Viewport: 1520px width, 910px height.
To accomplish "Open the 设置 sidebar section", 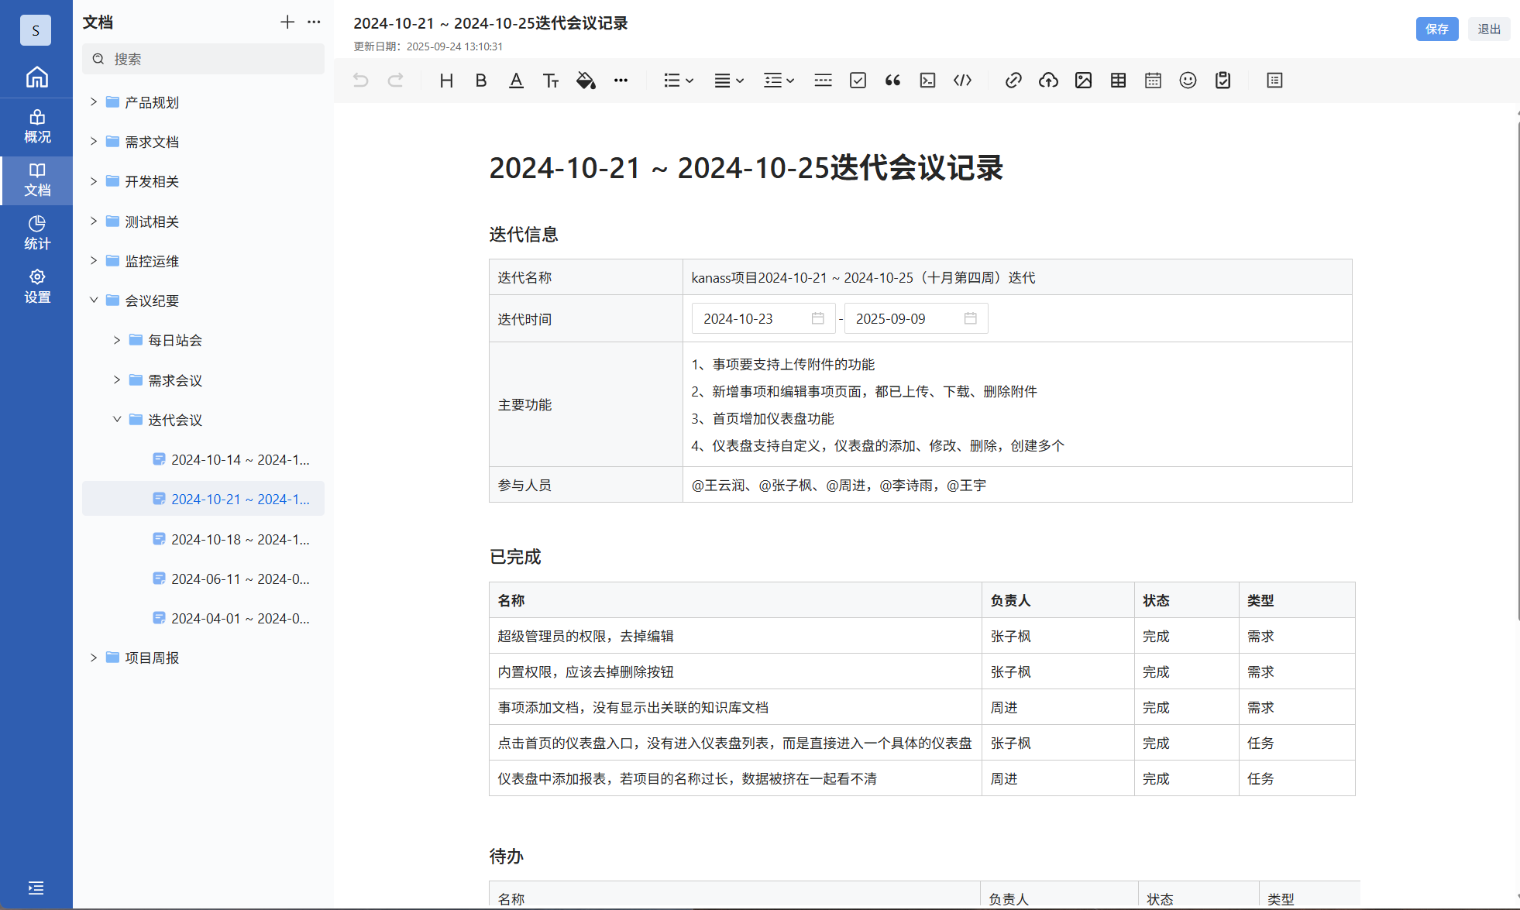I will (36, 286).
